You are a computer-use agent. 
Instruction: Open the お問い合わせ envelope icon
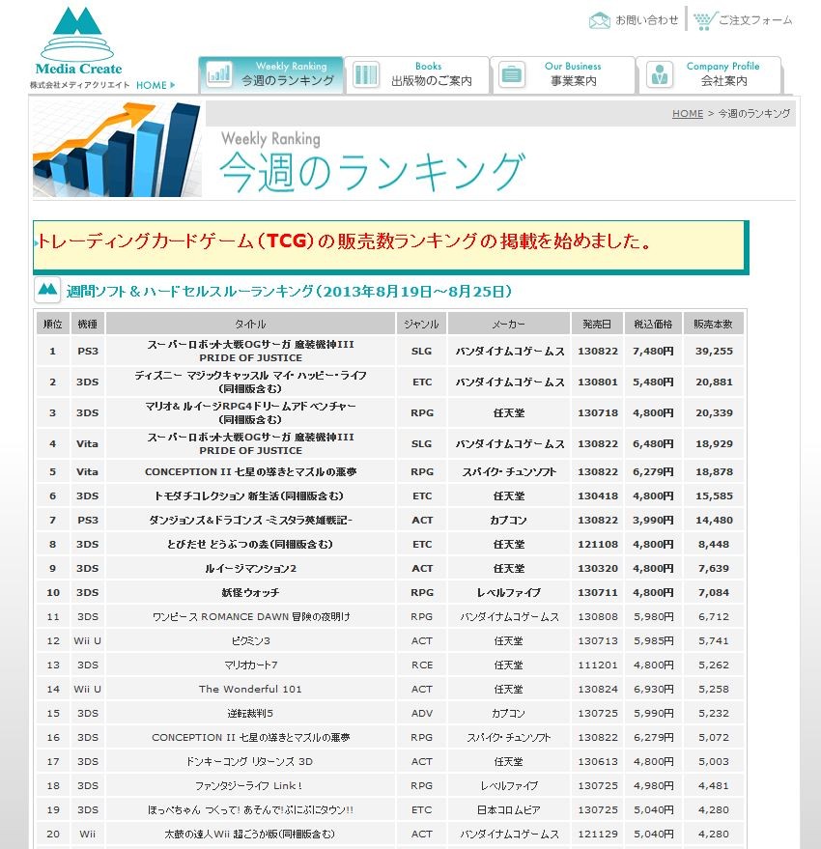pos(599,20)
